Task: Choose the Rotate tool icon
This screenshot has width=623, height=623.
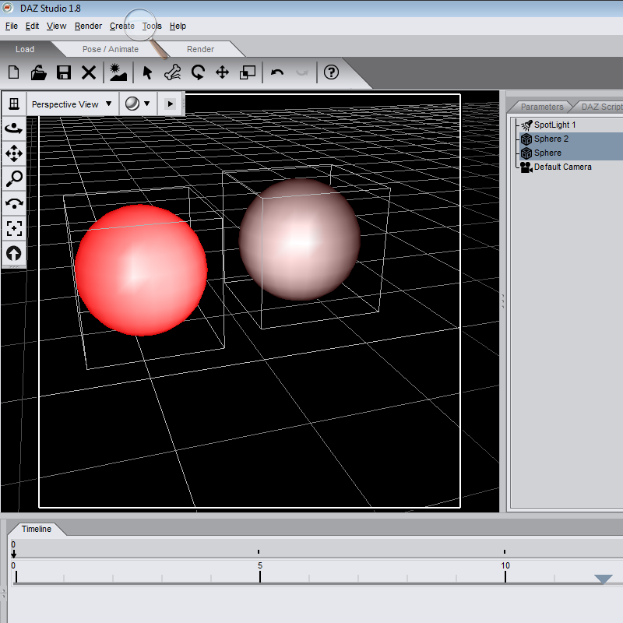Action: pos(198,72)
